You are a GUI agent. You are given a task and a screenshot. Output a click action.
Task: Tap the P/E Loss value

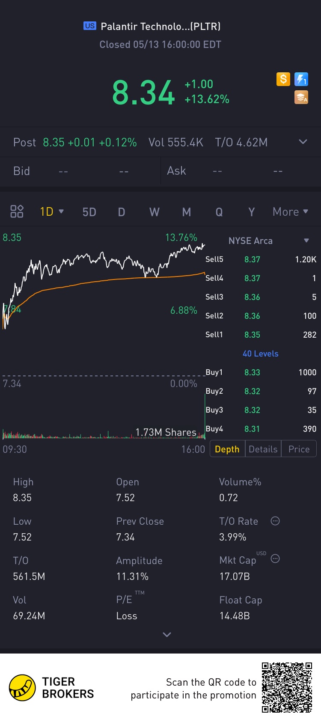click(127, 616)
